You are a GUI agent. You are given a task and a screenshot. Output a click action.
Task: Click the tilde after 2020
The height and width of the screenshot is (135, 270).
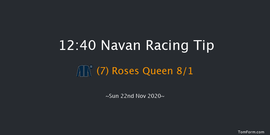(x=163, y=96)
